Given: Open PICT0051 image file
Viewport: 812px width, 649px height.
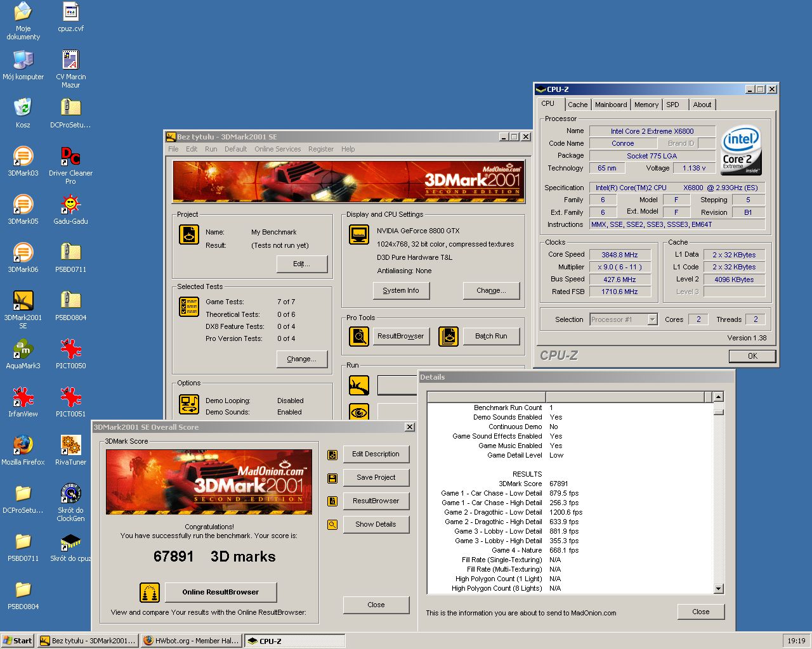Looking at the screenshot, I should tap(70, 402).
